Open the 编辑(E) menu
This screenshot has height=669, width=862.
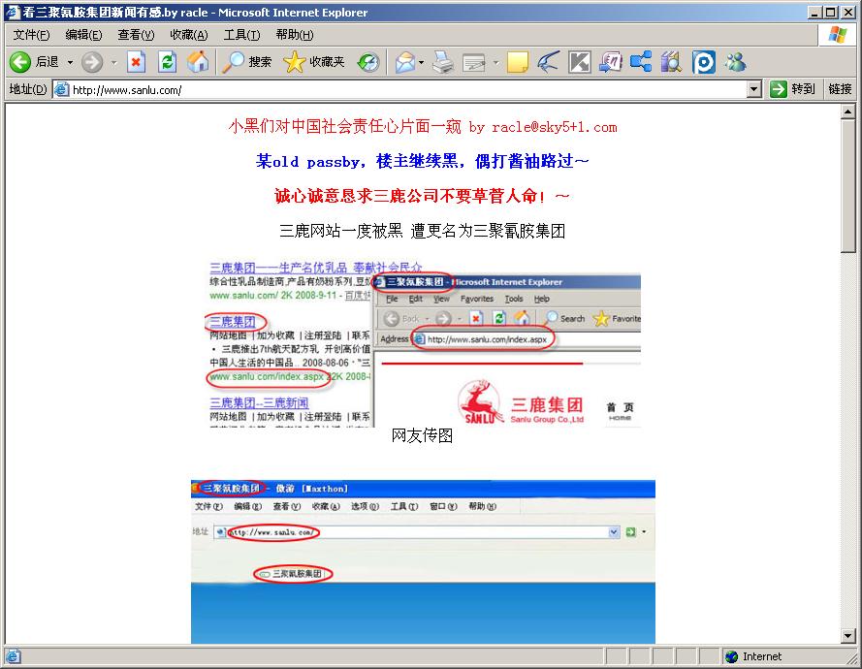83,35
